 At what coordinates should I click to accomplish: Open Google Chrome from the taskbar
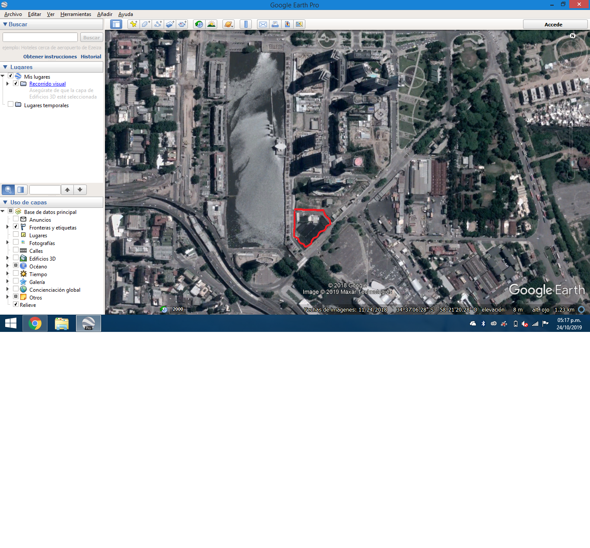pyautogui.click(x=35, y=323)
